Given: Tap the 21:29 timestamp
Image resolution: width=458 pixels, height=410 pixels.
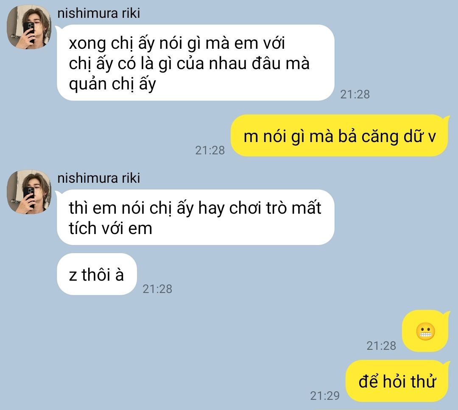Looking at the screenshot, I should (325, 396).
